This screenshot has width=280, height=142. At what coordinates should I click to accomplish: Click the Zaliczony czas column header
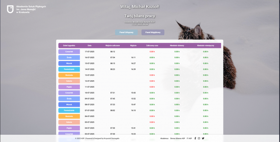(152, 45)
